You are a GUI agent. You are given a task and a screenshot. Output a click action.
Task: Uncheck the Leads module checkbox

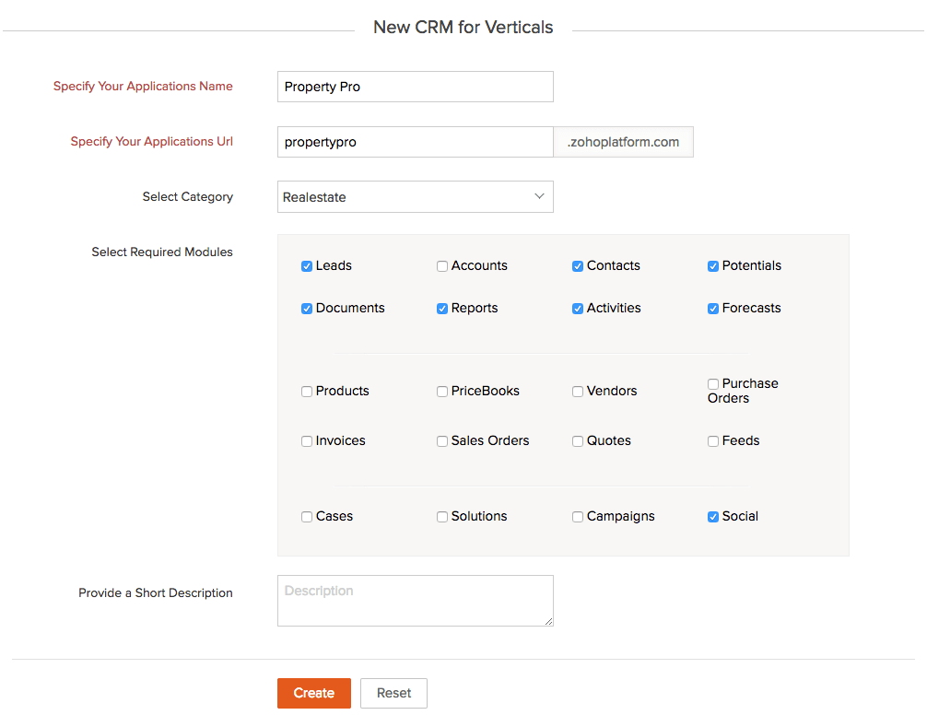click(306, 266)
